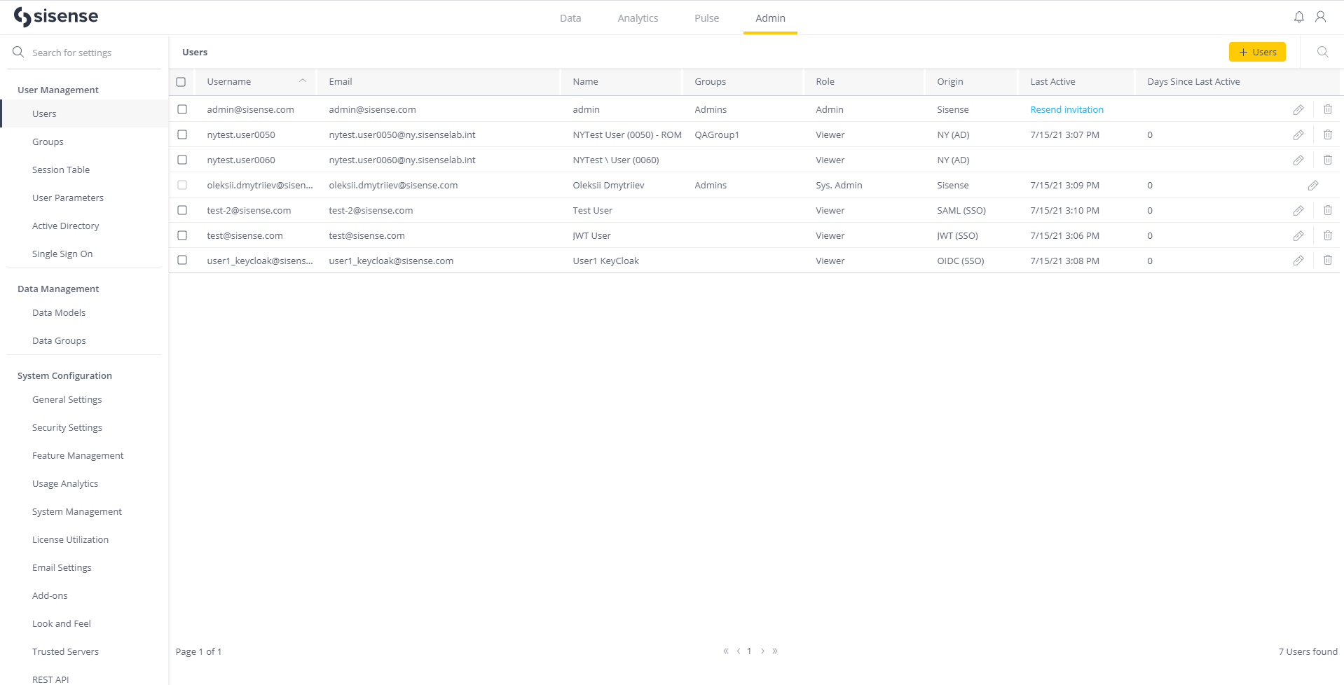Go to the next page arrow
This screenshot has width=1344, height=685.
pos(762,651)
